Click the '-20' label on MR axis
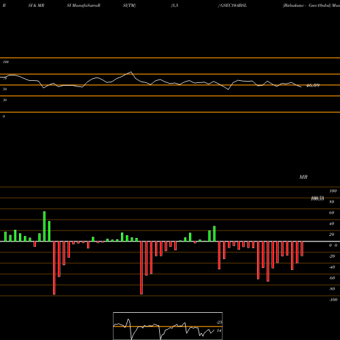340x340 pixels. point(332,256)
